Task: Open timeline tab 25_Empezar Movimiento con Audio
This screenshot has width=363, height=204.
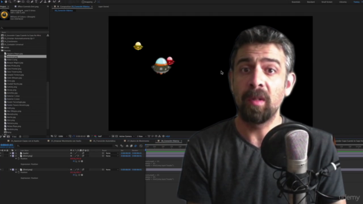Action: pyautogui.click(x=66, y=141)
